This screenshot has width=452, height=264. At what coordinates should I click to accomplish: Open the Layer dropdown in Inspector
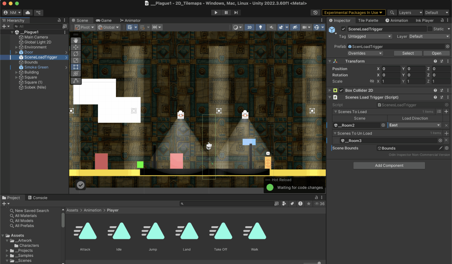(429, 36)
